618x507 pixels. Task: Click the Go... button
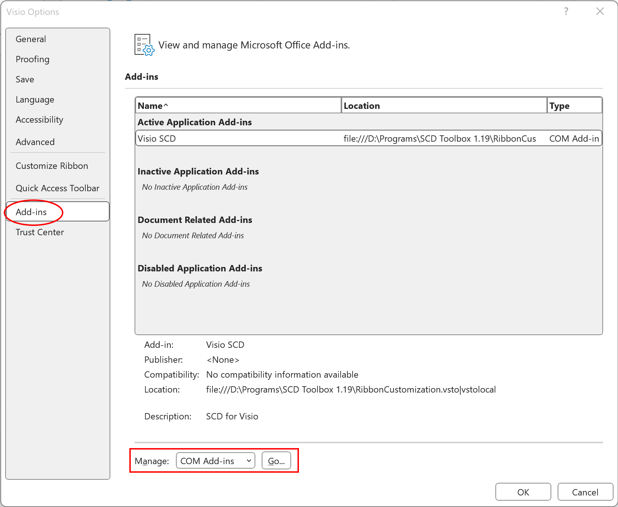coord(276,461)
